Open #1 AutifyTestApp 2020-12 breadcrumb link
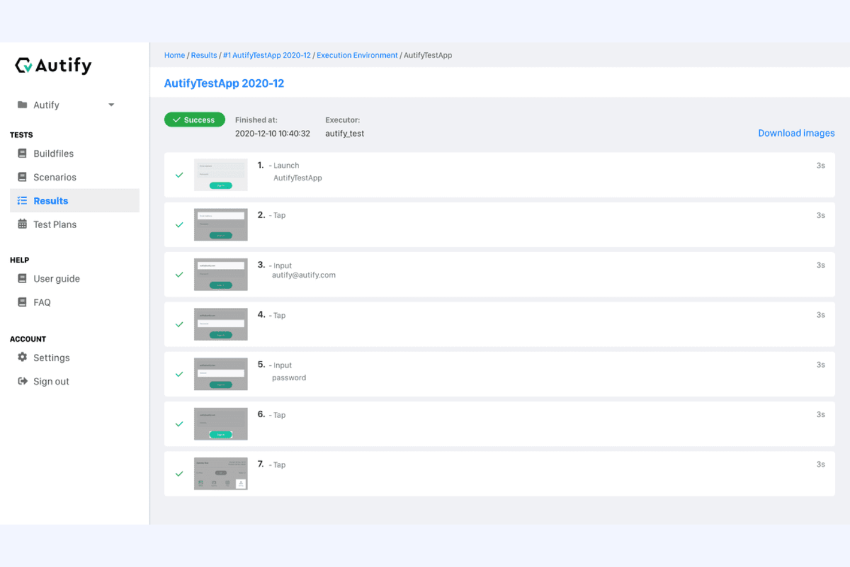This screenshot has width=850, height=567. pyautogui.click(x=267, y=55)
